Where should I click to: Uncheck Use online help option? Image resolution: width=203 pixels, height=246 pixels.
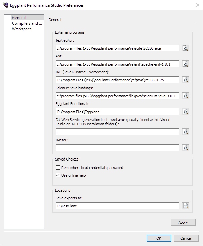(x=58, y=175)
